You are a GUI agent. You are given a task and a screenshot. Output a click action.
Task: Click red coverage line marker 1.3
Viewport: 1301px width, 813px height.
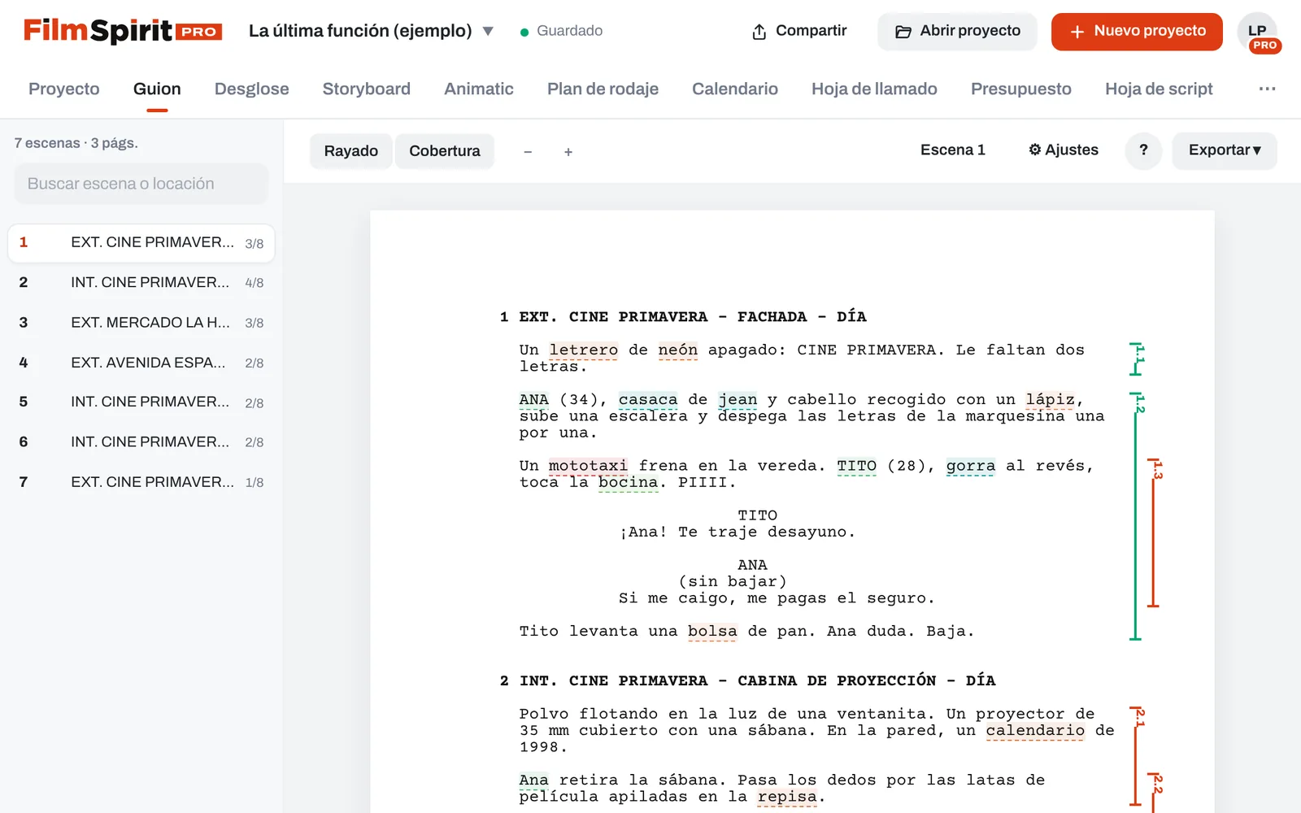tap(1155, 533)
